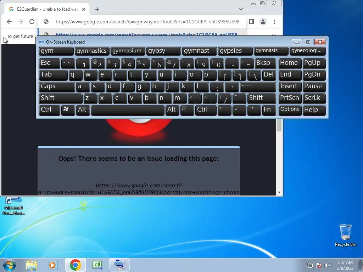
Task: Choose the 'gymnasium' word prediction
Action: [x=128, y=51]
